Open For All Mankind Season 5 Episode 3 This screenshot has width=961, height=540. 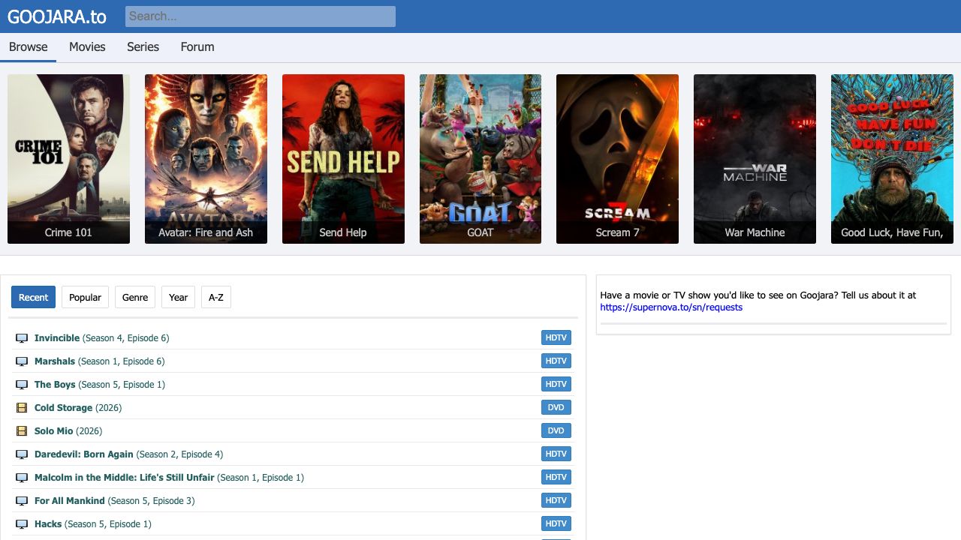tap(114, 501)
